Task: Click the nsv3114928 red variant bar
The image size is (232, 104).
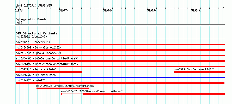Action: pyautogui.click(x=120, y=83)
